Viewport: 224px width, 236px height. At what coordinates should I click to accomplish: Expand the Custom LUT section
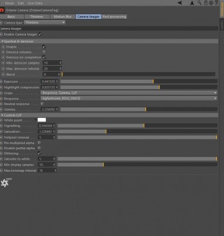click(x=12, y=115)
